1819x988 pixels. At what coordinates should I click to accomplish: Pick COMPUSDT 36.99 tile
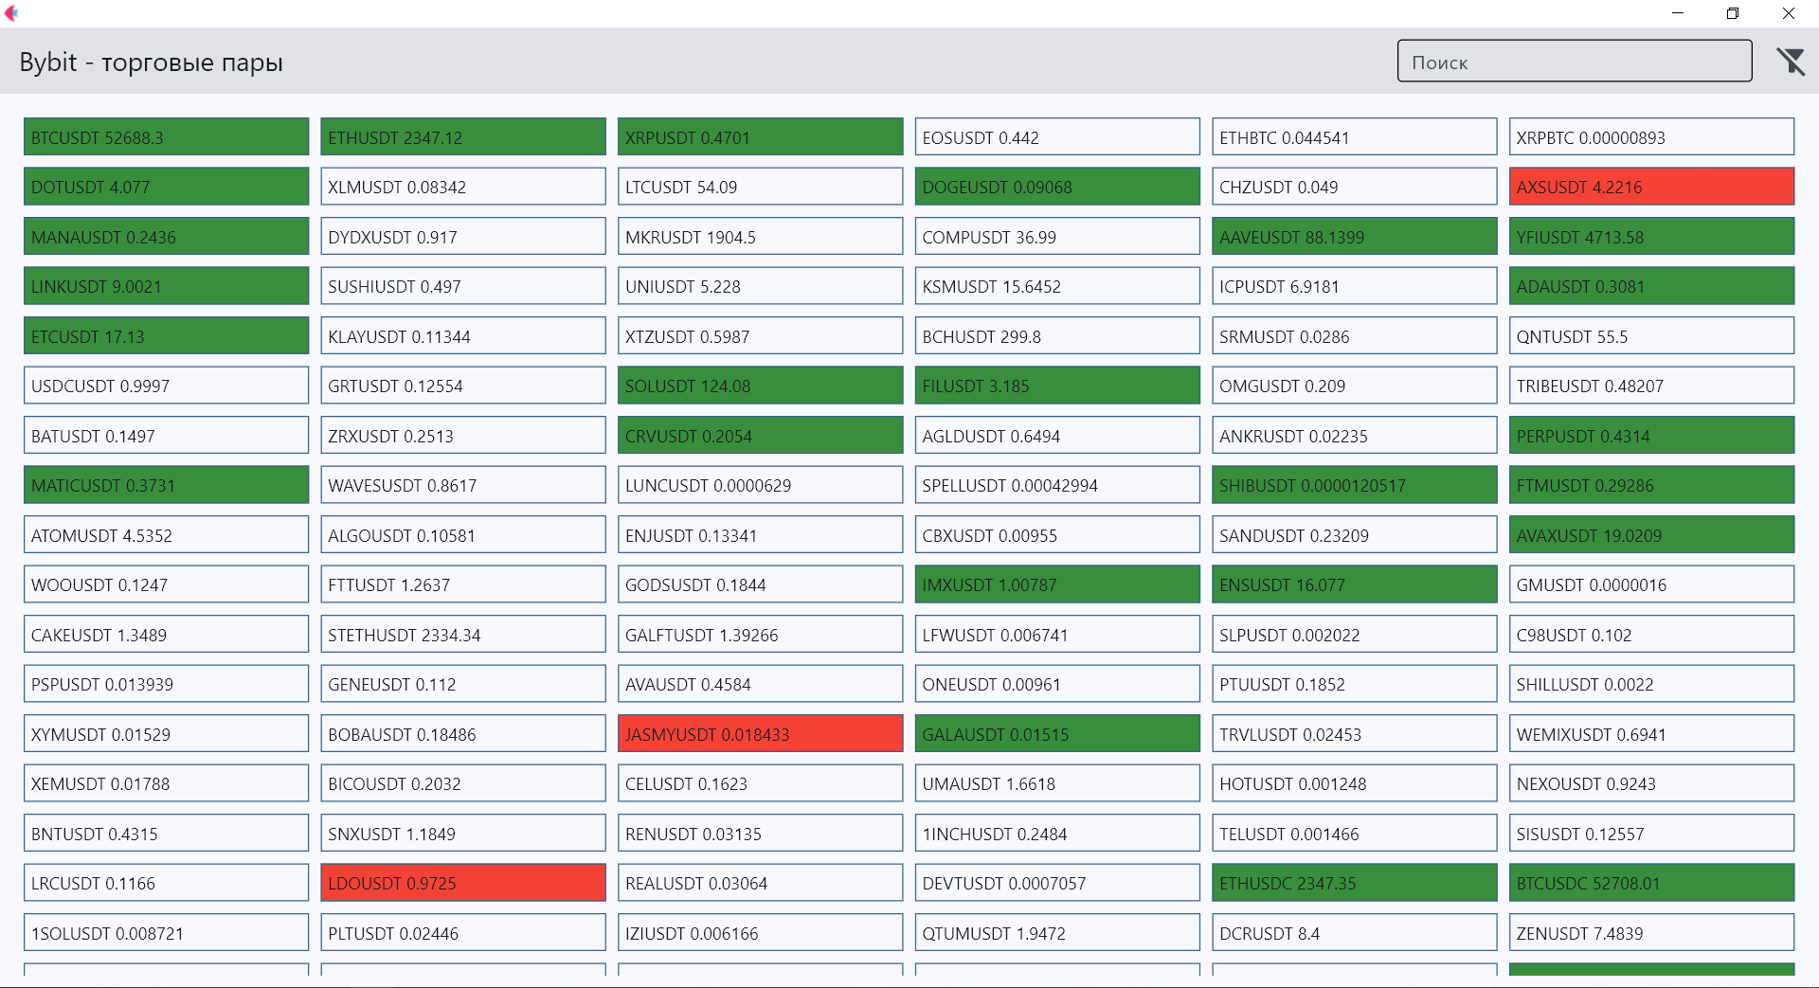coord(1057,237)
